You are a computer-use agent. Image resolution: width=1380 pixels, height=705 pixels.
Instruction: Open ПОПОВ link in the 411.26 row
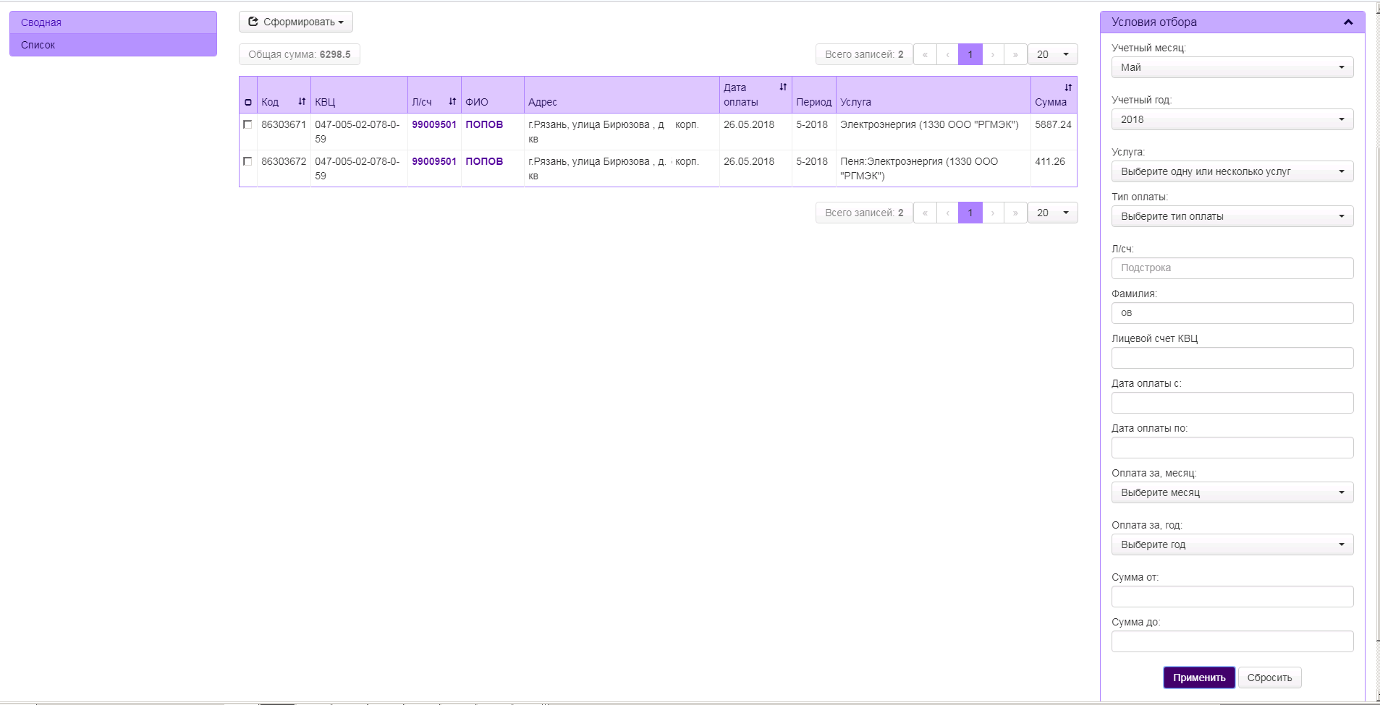[x=484, y=161]
